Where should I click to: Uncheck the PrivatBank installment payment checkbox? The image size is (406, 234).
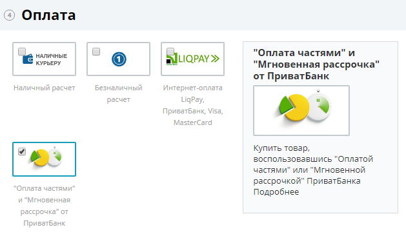pos(22,151)
